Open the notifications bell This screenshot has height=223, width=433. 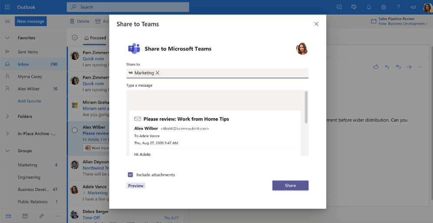(369, 7)
